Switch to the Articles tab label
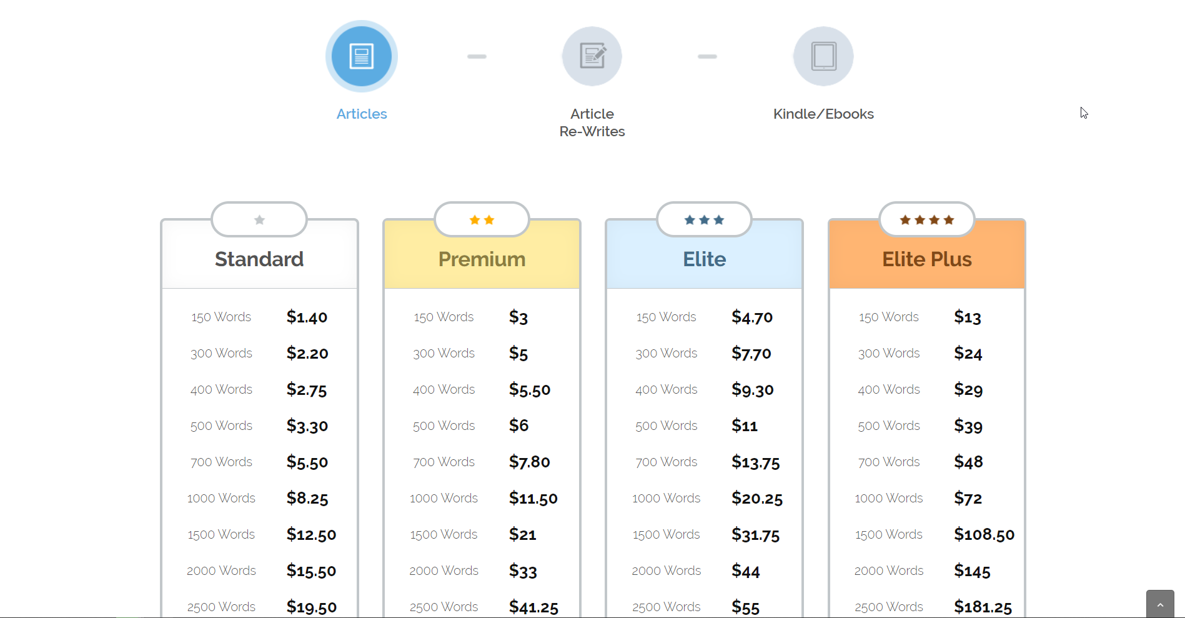 (x=362, y=114)
